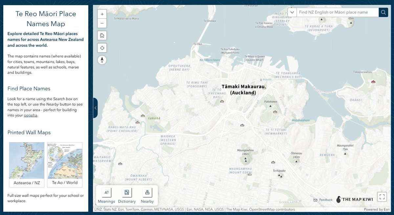This screenshot has width=394, height=215.
Task: Click the home icon to reset map extent
Action: pyautogui.click(x=102, y=35)
